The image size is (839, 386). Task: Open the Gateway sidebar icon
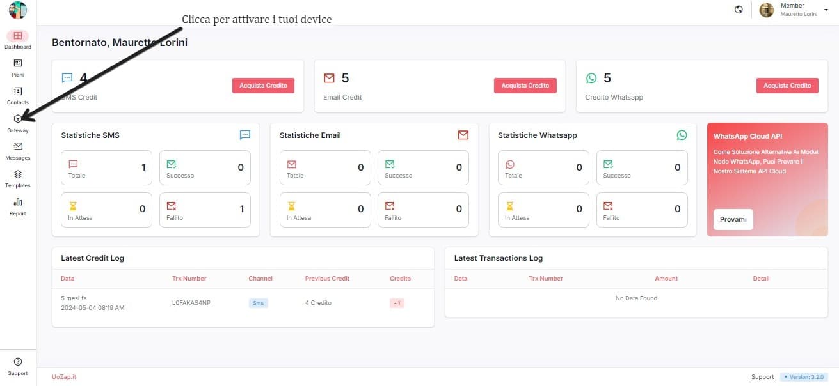[x=17, y=120]
